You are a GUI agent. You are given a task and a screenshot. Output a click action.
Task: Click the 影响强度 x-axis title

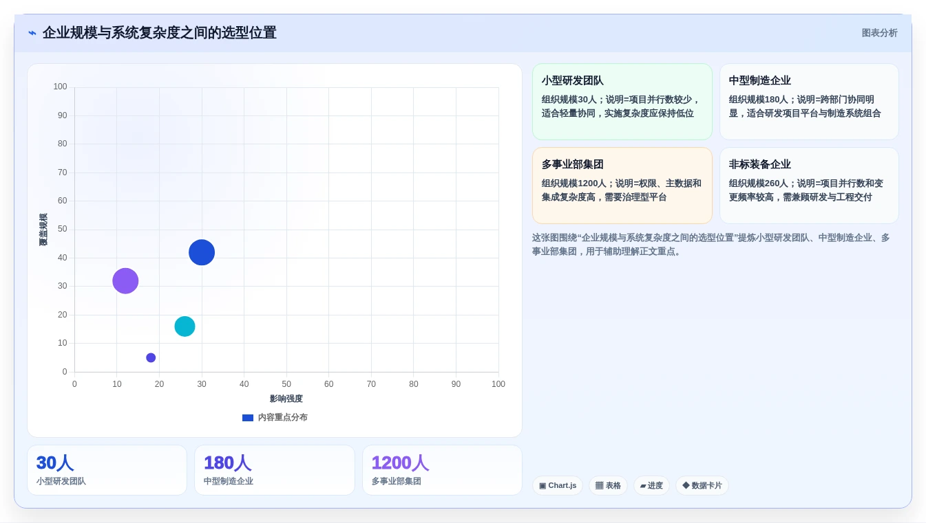coord(286,399)
